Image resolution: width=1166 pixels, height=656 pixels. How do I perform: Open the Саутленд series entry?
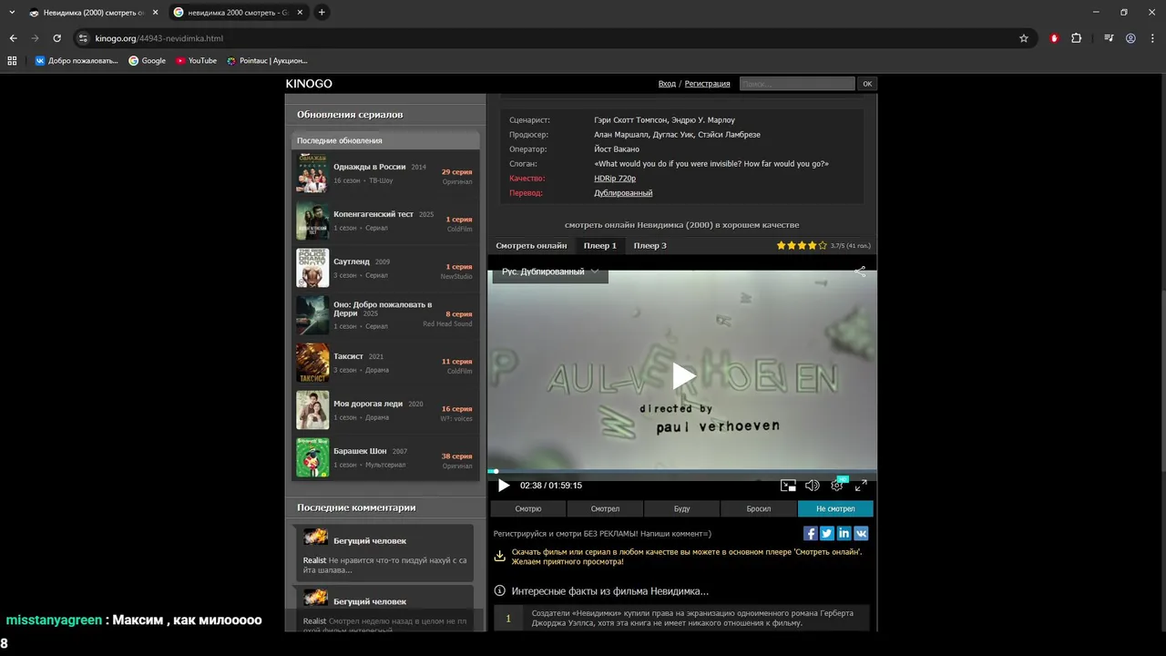pos(385,268)
